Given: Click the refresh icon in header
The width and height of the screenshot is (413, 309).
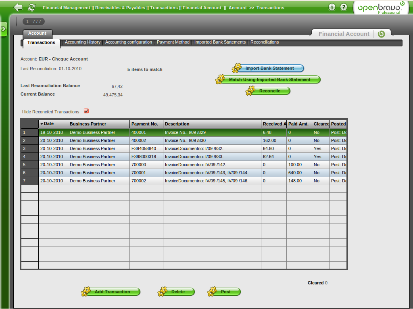Looking at the screenshot, I should 31,7.
